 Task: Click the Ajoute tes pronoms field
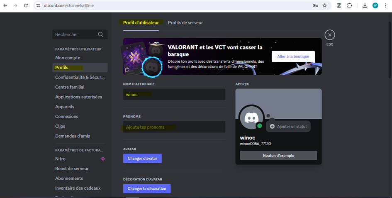pyautogui.click(x=174, y=127)
